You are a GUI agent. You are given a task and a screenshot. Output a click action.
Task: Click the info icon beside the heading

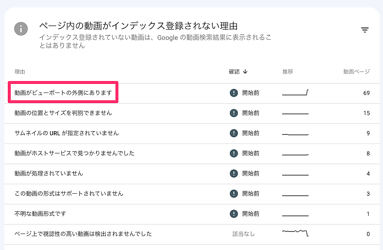tap(21, 29)
